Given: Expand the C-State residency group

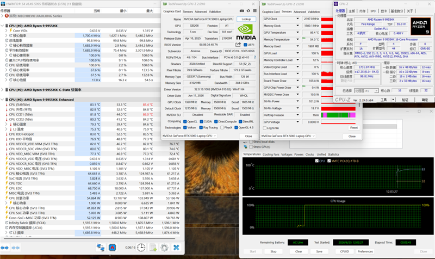Looking at the screenshot, I should click(x=2, y=90).
